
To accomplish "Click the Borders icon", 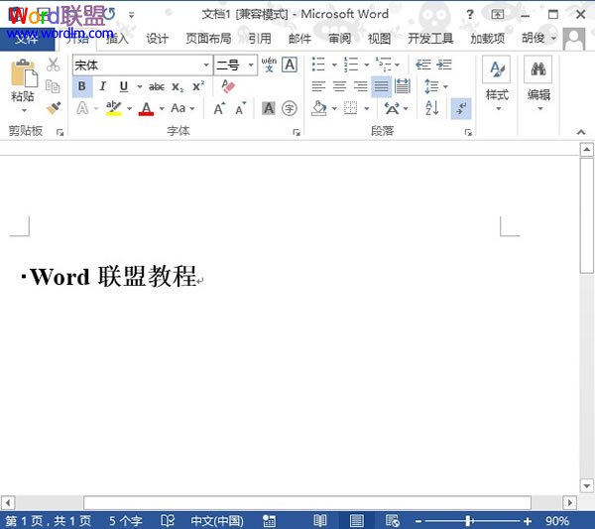I will 350,108.
